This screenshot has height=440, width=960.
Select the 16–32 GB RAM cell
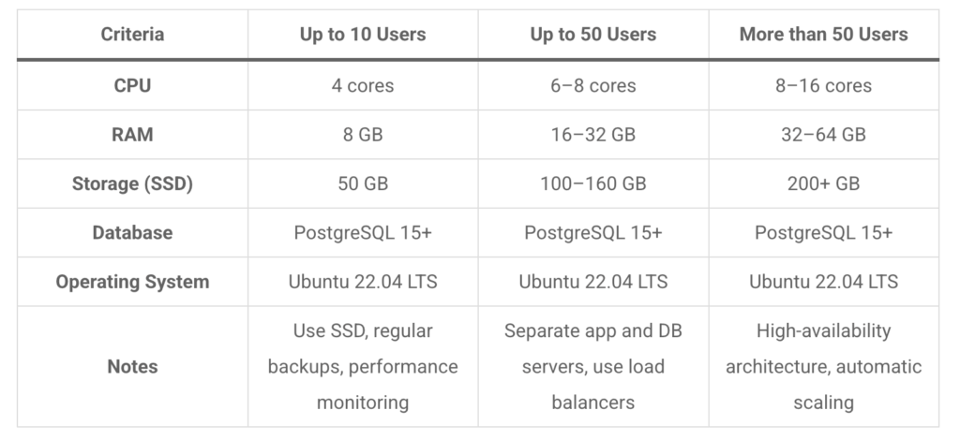click(x=593, y=135)
